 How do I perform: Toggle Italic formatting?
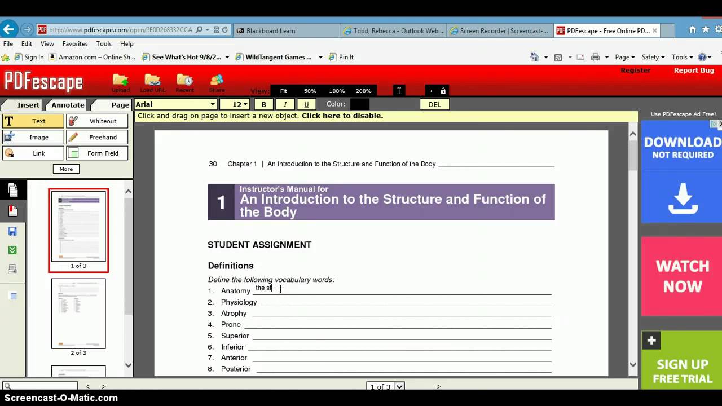tap(285, 104)
